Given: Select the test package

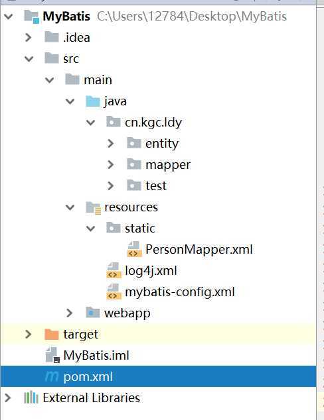Looking at the screenshot, I should click(156, 185).
